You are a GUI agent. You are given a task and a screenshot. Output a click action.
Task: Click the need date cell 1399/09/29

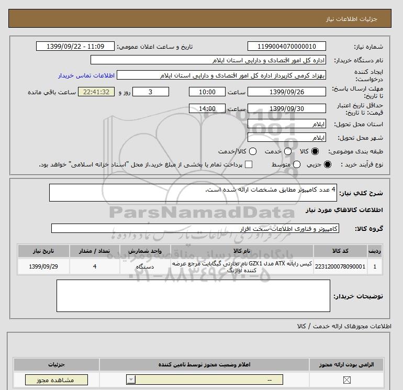[x=43, y=266]
